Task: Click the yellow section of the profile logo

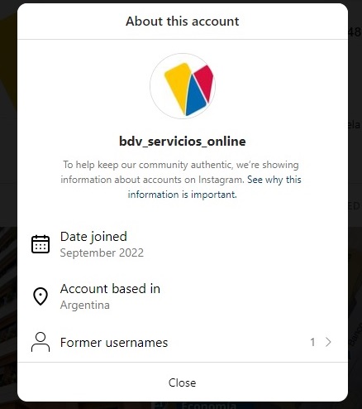Action: click(178, 84)
